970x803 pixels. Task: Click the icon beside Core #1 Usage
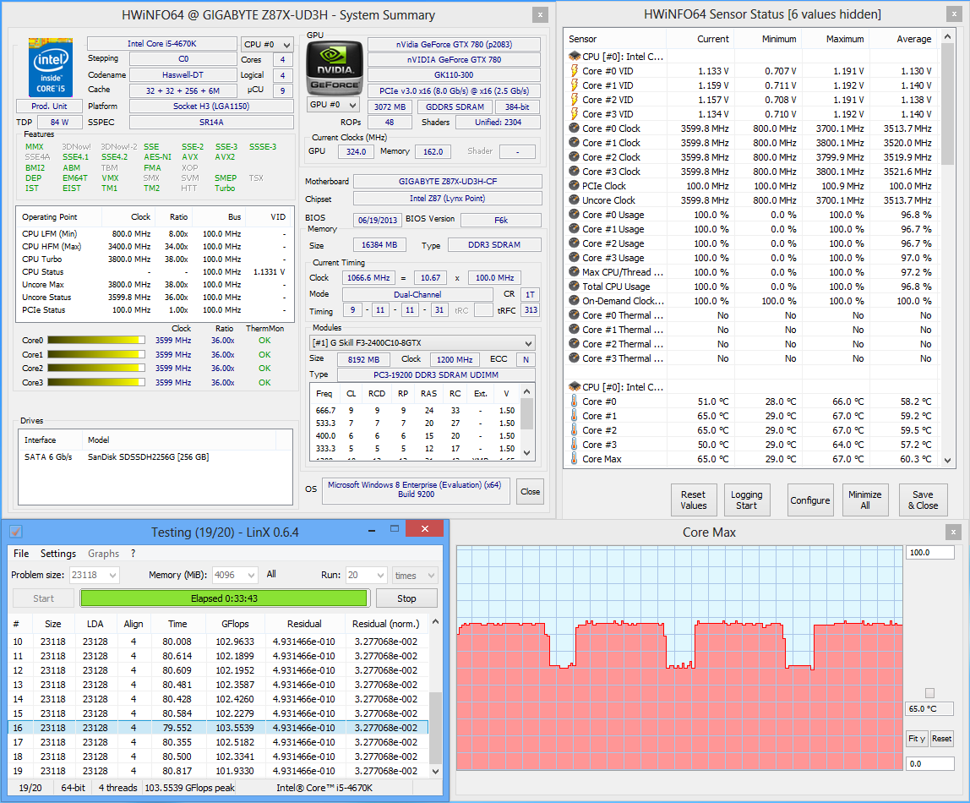click(574, 228)
